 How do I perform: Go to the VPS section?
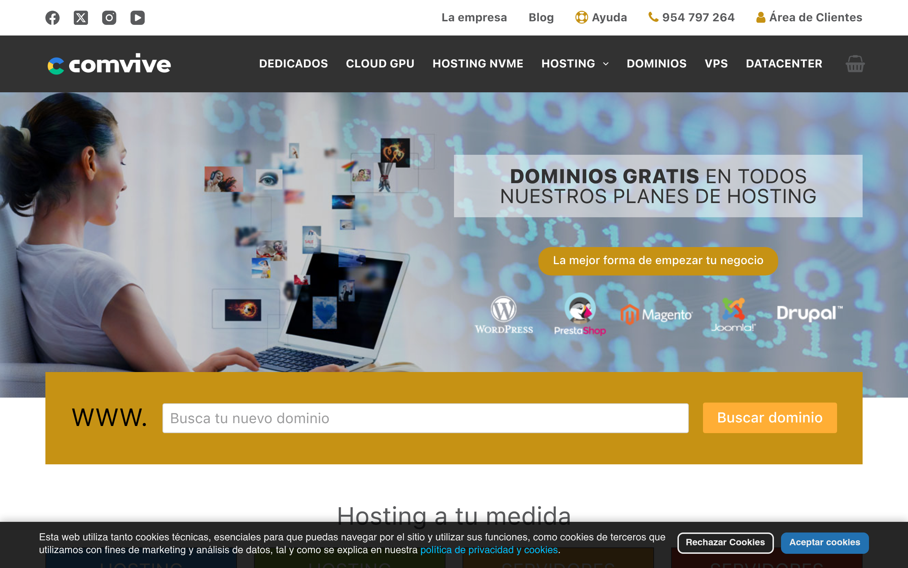click(716, 64)
